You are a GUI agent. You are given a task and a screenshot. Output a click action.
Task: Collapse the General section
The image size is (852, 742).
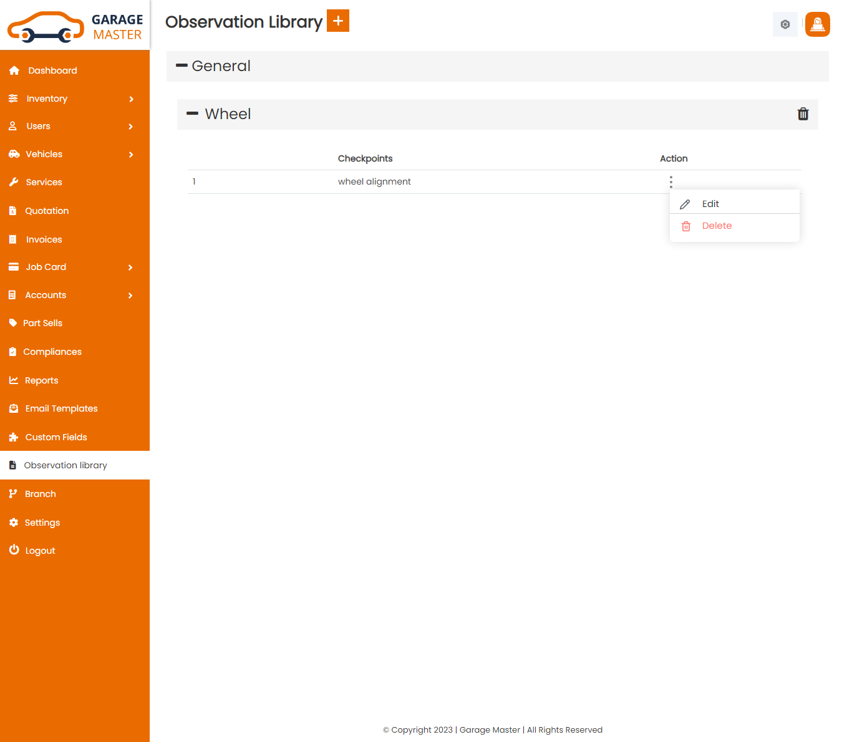(182, 65)
